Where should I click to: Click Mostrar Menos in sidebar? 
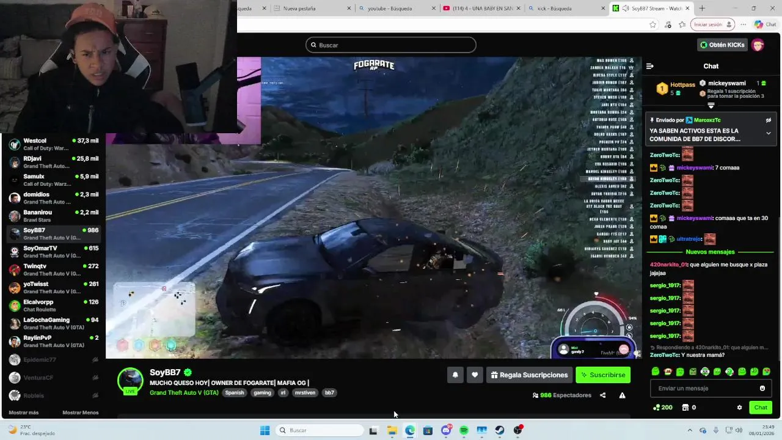81,413
